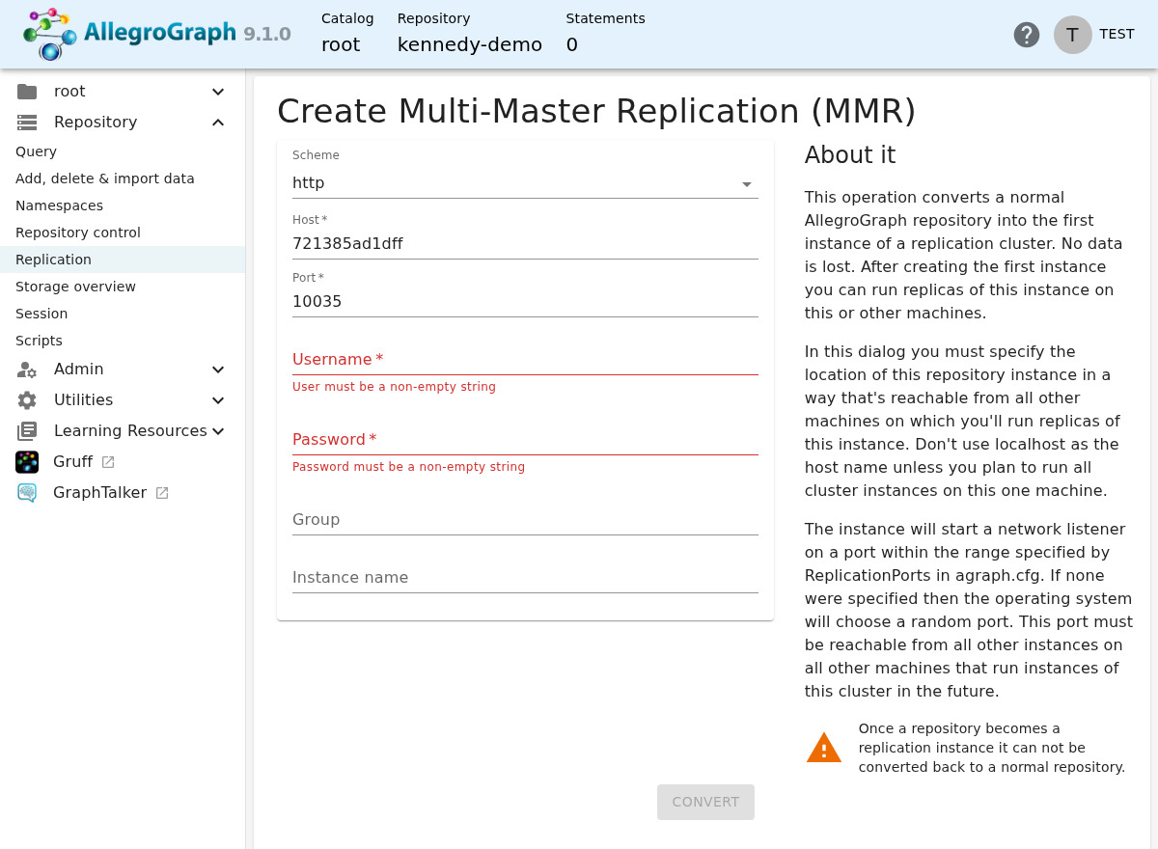Click into the Password field
This screenshot has height=849, width=1158.
point(525,439)
